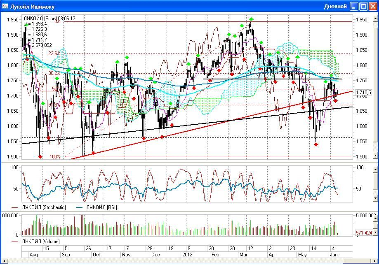Click the 100% Fibonacci level label
379x265 pixels.
point(55,156)
